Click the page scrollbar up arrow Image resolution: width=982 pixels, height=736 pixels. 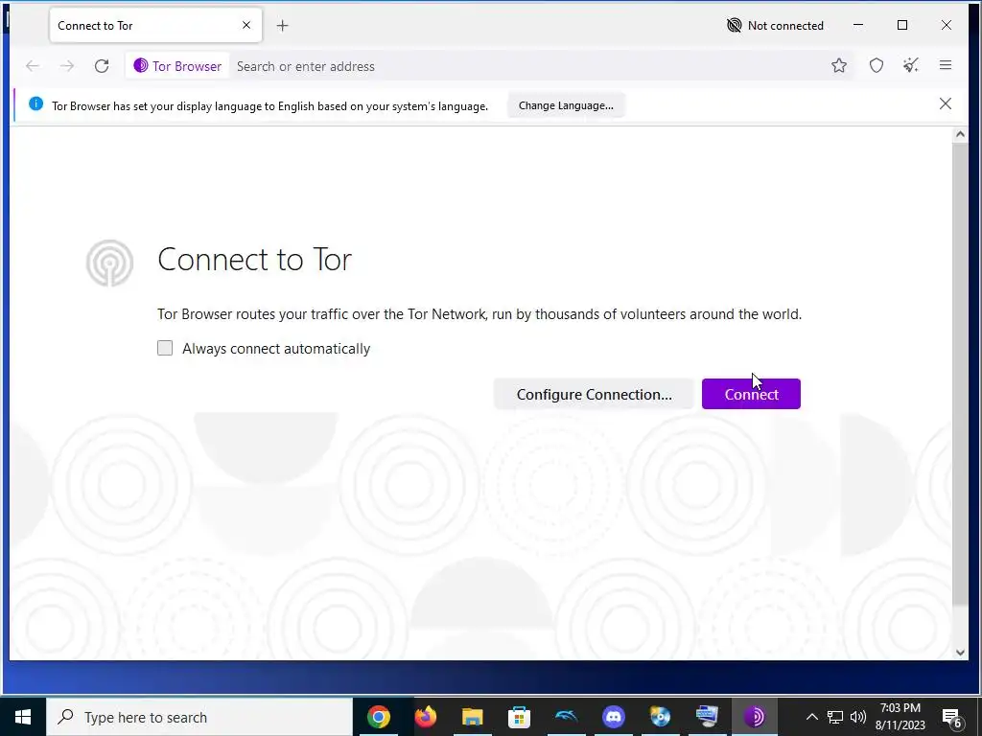959,134
